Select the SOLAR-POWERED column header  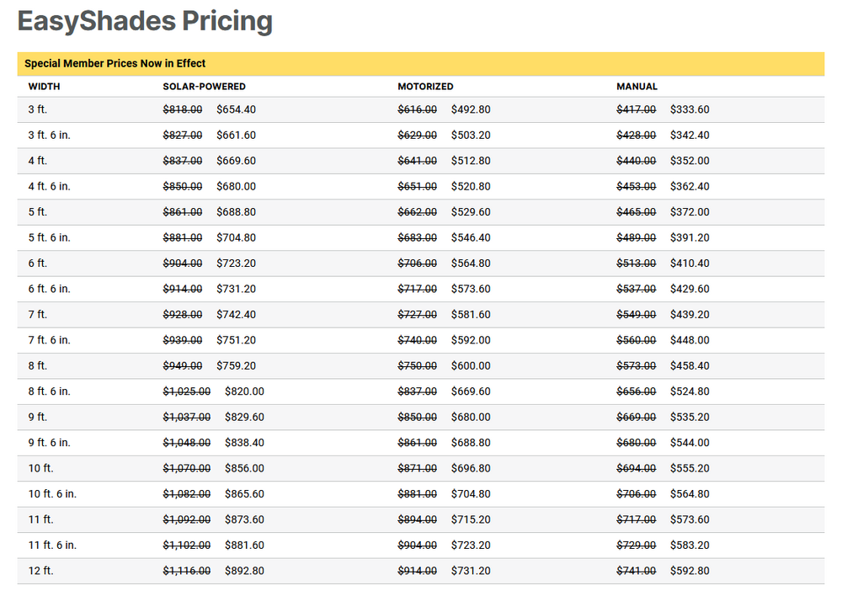[204, 87]
